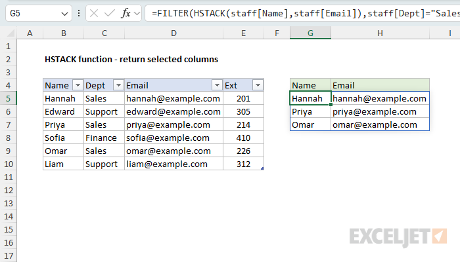Select Priya in the result range

point(310,112)
